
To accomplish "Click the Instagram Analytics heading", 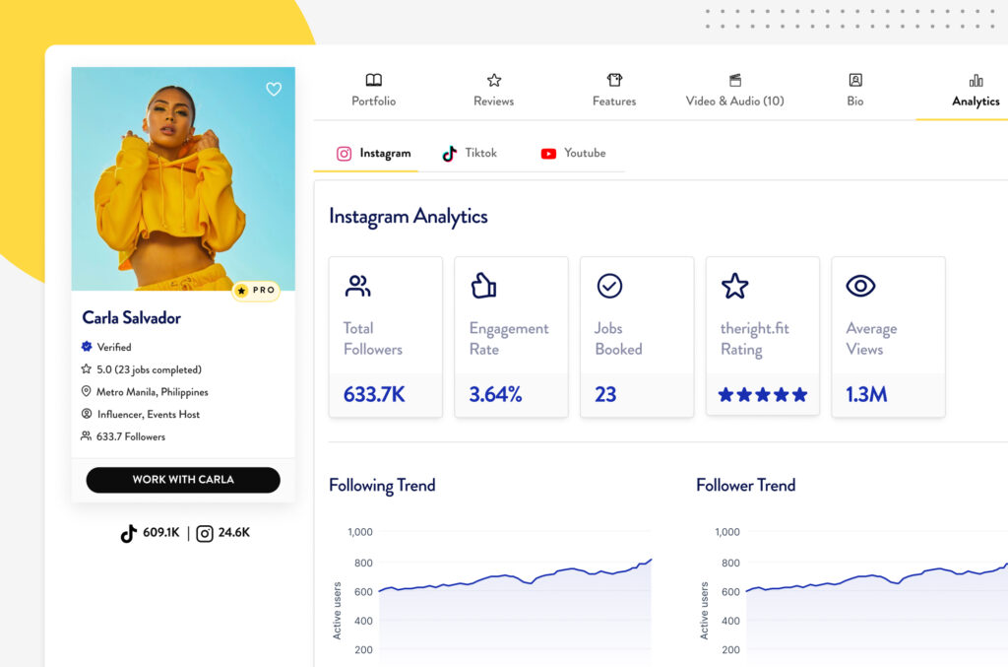I will (x=409, y=217).
